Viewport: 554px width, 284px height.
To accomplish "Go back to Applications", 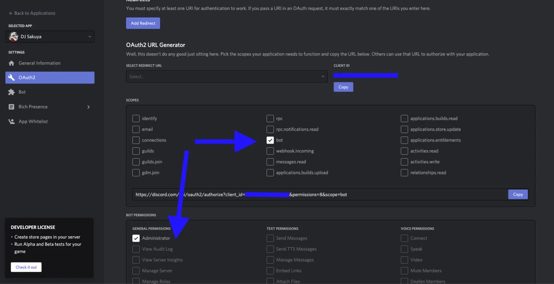I will (x=32, y=13).
